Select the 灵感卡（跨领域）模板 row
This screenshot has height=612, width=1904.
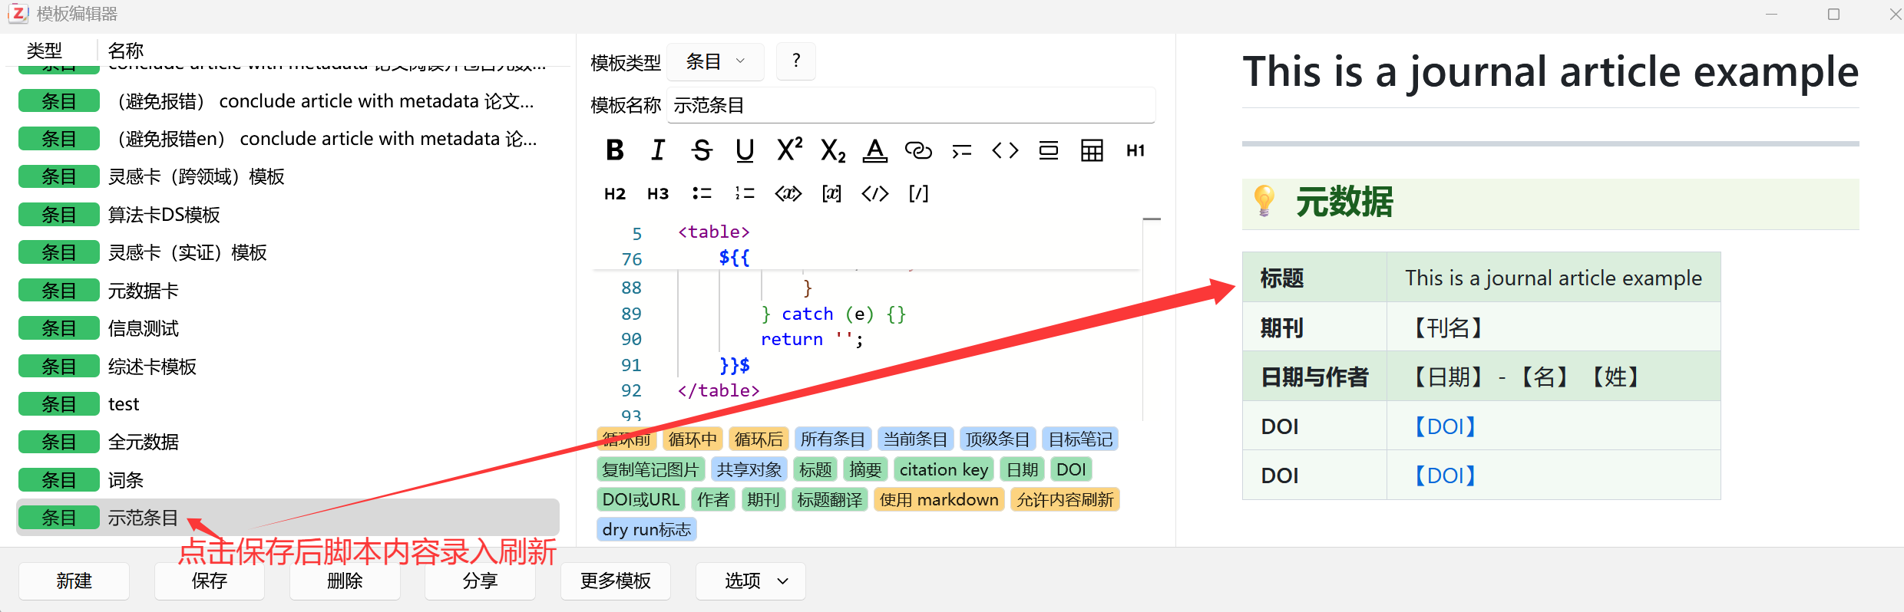point(288,176)
